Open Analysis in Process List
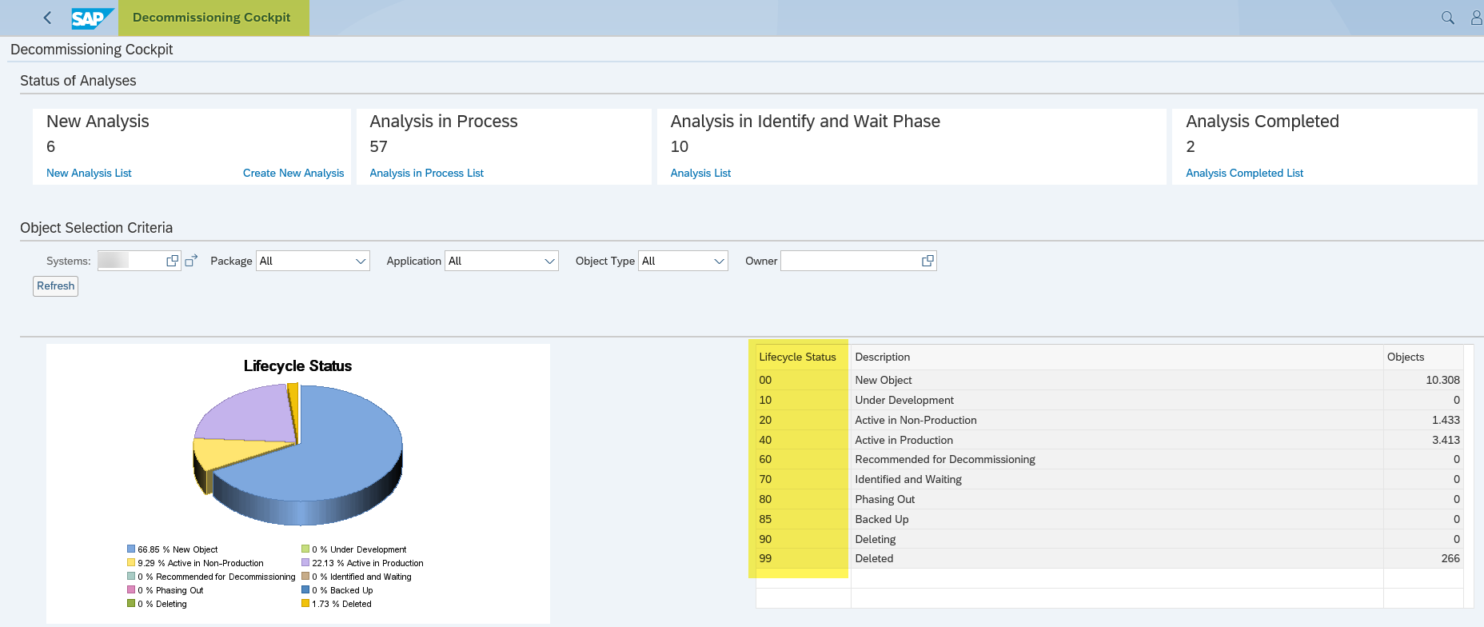Image resolution: width=1484 pixels, height=627 pixels. coord(427,173)
